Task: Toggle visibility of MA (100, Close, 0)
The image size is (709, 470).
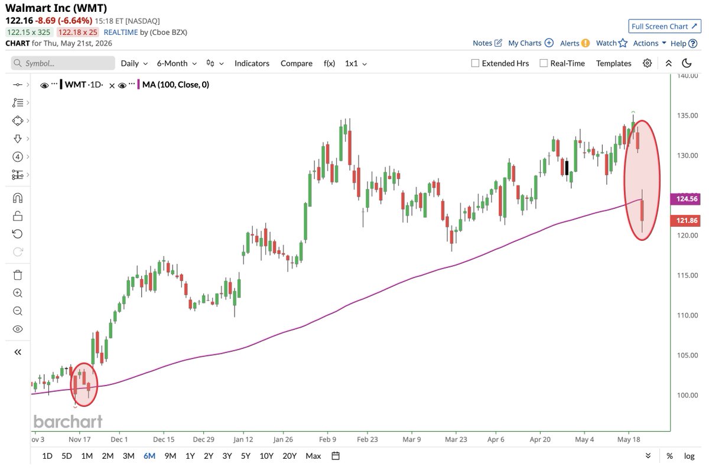Action: click(x=123, y=85)
